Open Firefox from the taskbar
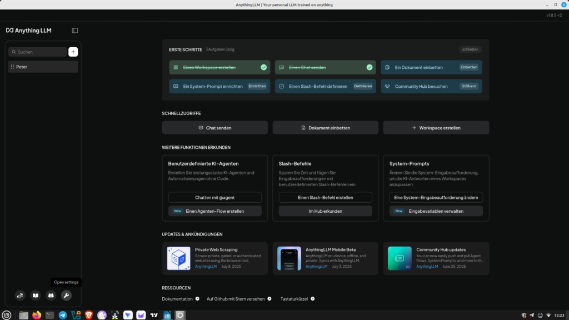 37,315
